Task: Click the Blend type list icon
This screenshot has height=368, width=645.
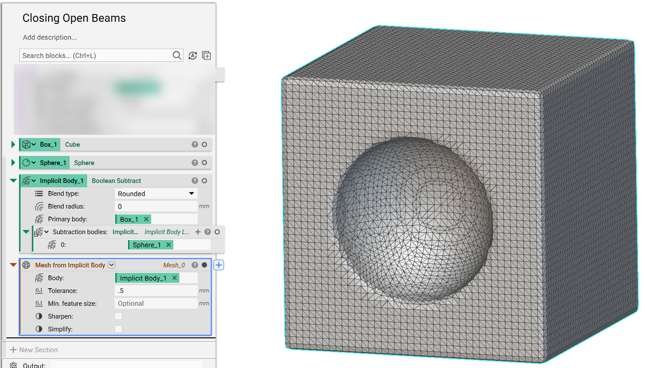Action: [39, 194]
